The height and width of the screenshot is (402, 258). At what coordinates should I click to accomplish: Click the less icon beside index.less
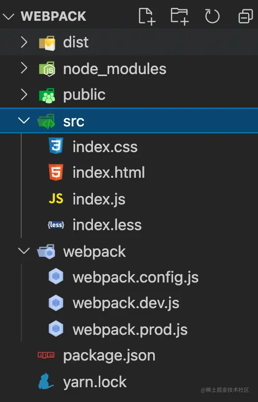pos(56,225)
